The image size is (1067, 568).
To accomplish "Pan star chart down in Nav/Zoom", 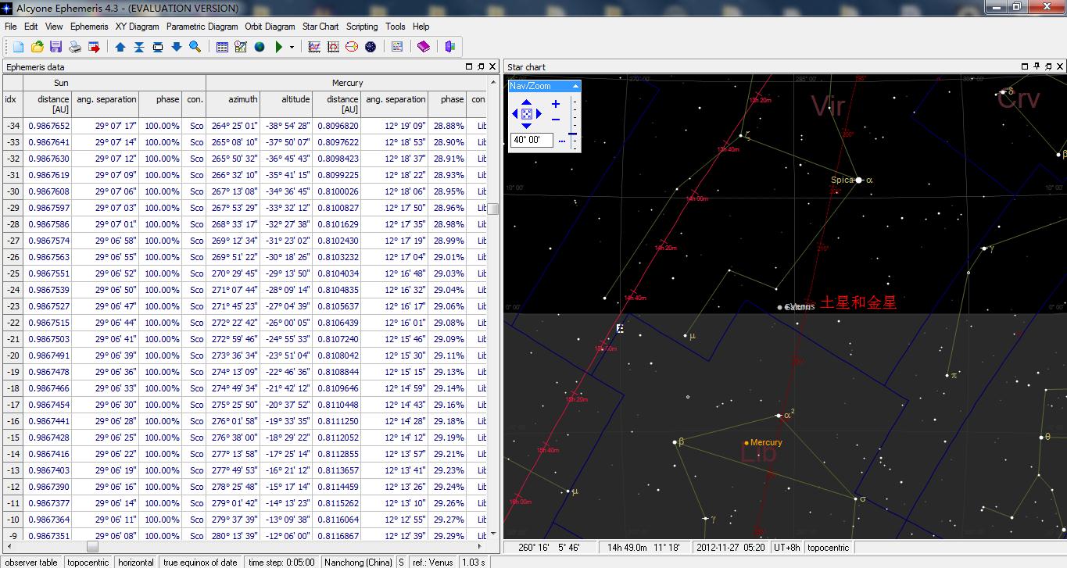I will click(x=526, y=125).
